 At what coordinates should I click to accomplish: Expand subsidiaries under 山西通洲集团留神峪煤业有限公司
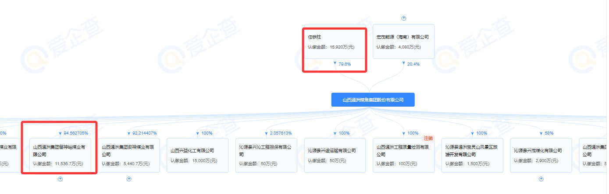pyautogui.click(x=61, y=179)
